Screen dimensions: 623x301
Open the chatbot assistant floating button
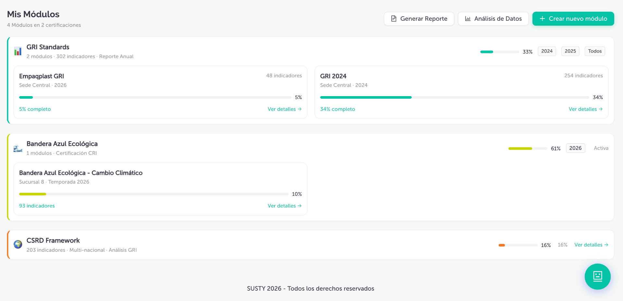pos(597,276)
